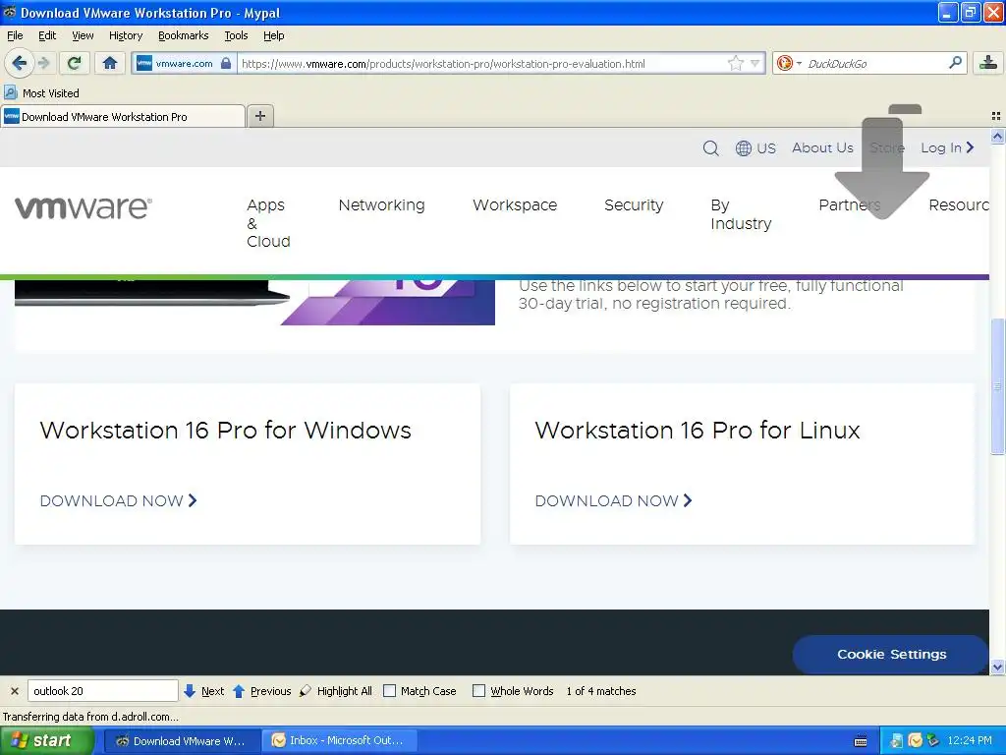The height and width of the screenshot is (755, 1006).
Task: Click the Outlook tray icon
Action: (915, 741)
